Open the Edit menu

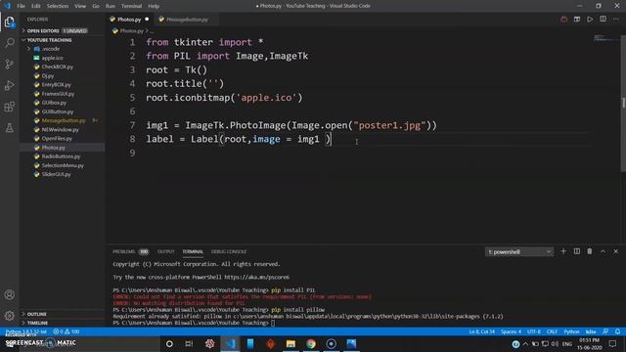(36, 6)
